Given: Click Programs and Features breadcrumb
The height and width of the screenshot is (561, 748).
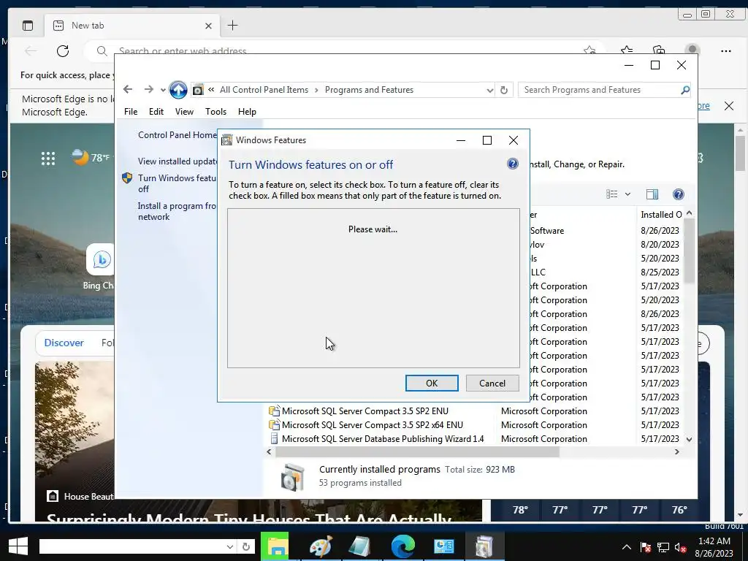Looking at the screenshot, I should tap(369, 90).
